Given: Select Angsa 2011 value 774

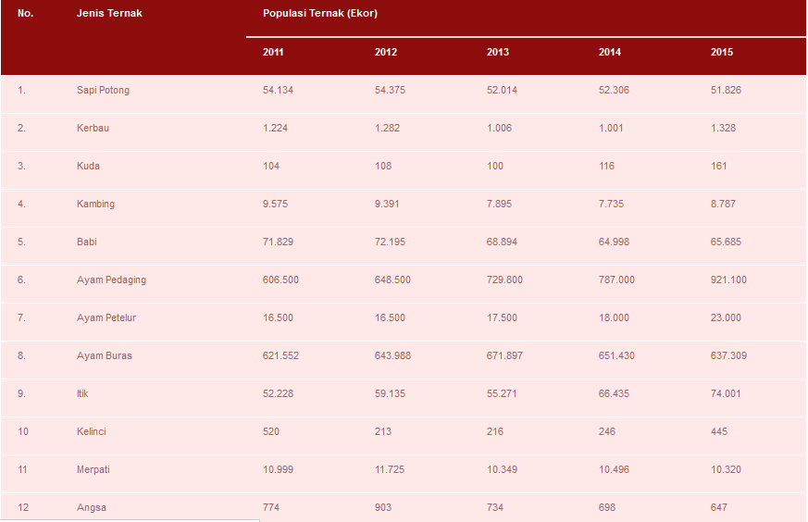Looking at the screenshot, I should tap(271, 507).
